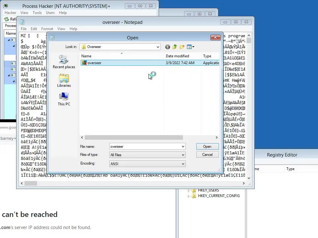The width and height of the screenshot is (318, 238).
Task: Open Notepad Edit menu
Action: [x=34, y=29]
